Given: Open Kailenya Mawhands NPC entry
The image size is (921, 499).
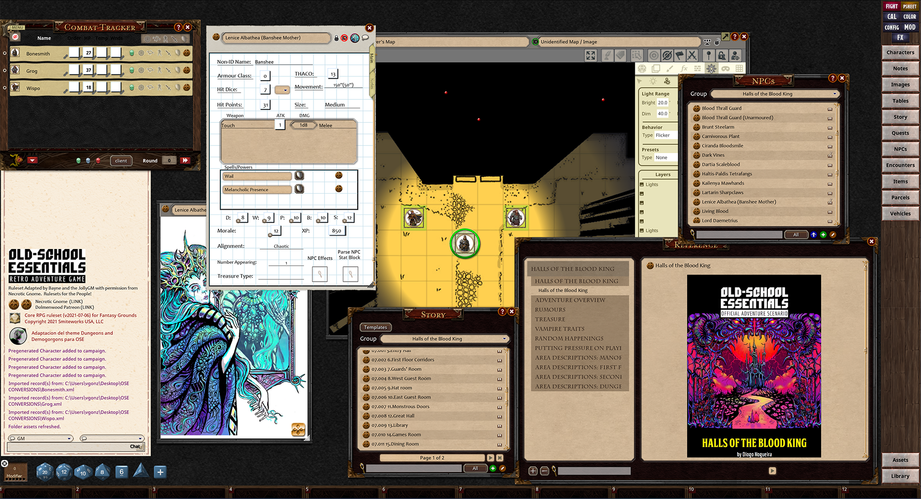Looking at the screenshot, I should (x=723, y=183).
